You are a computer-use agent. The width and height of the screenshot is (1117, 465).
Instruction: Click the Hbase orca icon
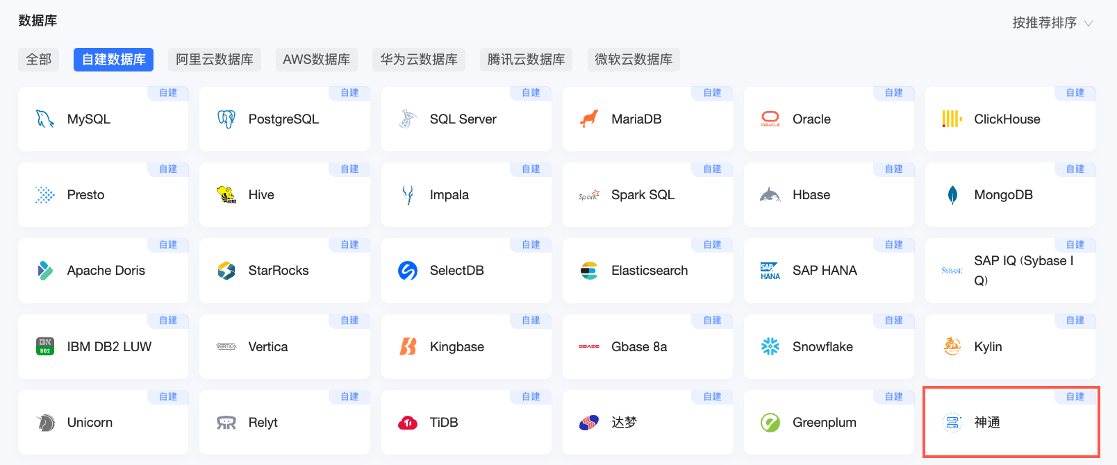pos(770,195)
